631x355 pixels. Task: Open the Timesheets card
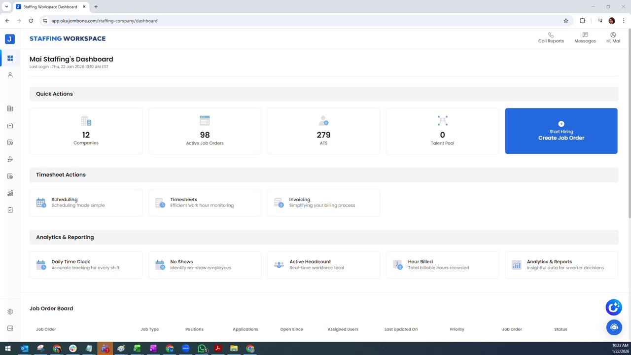pyautogui.click(x=205, y=203)
